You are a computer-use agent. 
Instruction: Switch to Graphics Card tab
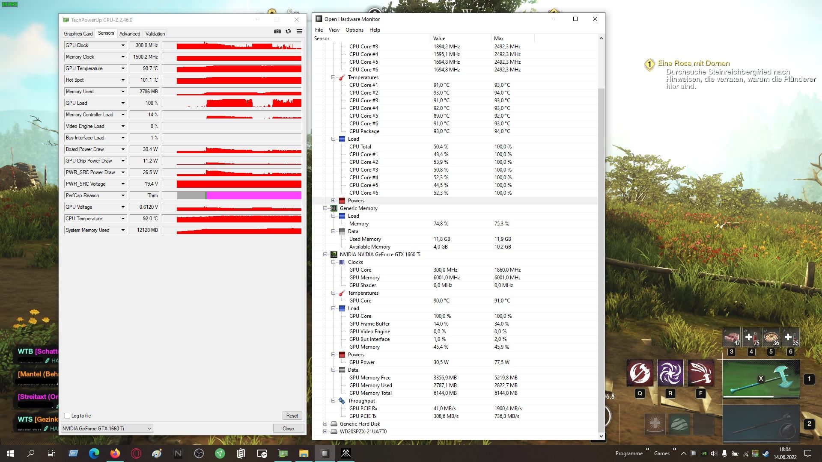pyautogui.click(x=78, y=34)
